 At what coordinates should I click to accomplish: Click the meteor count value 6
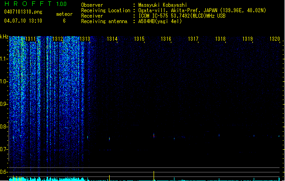(64, 21)
